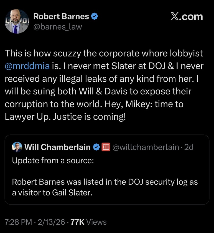Viewport: 214px width, 233px height.
Task: Open the @mrddmia mention link
Action: [27, 66]
